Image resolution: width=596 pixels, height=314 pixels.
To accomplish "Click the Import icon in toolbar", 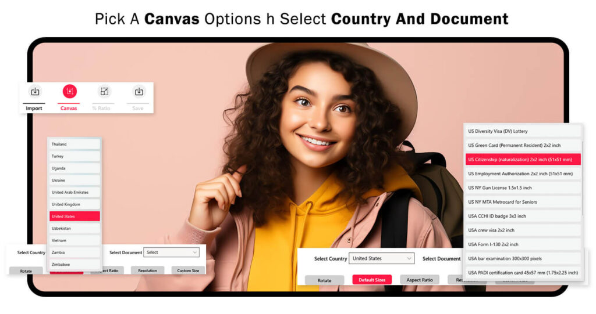I will coord(35,91).
